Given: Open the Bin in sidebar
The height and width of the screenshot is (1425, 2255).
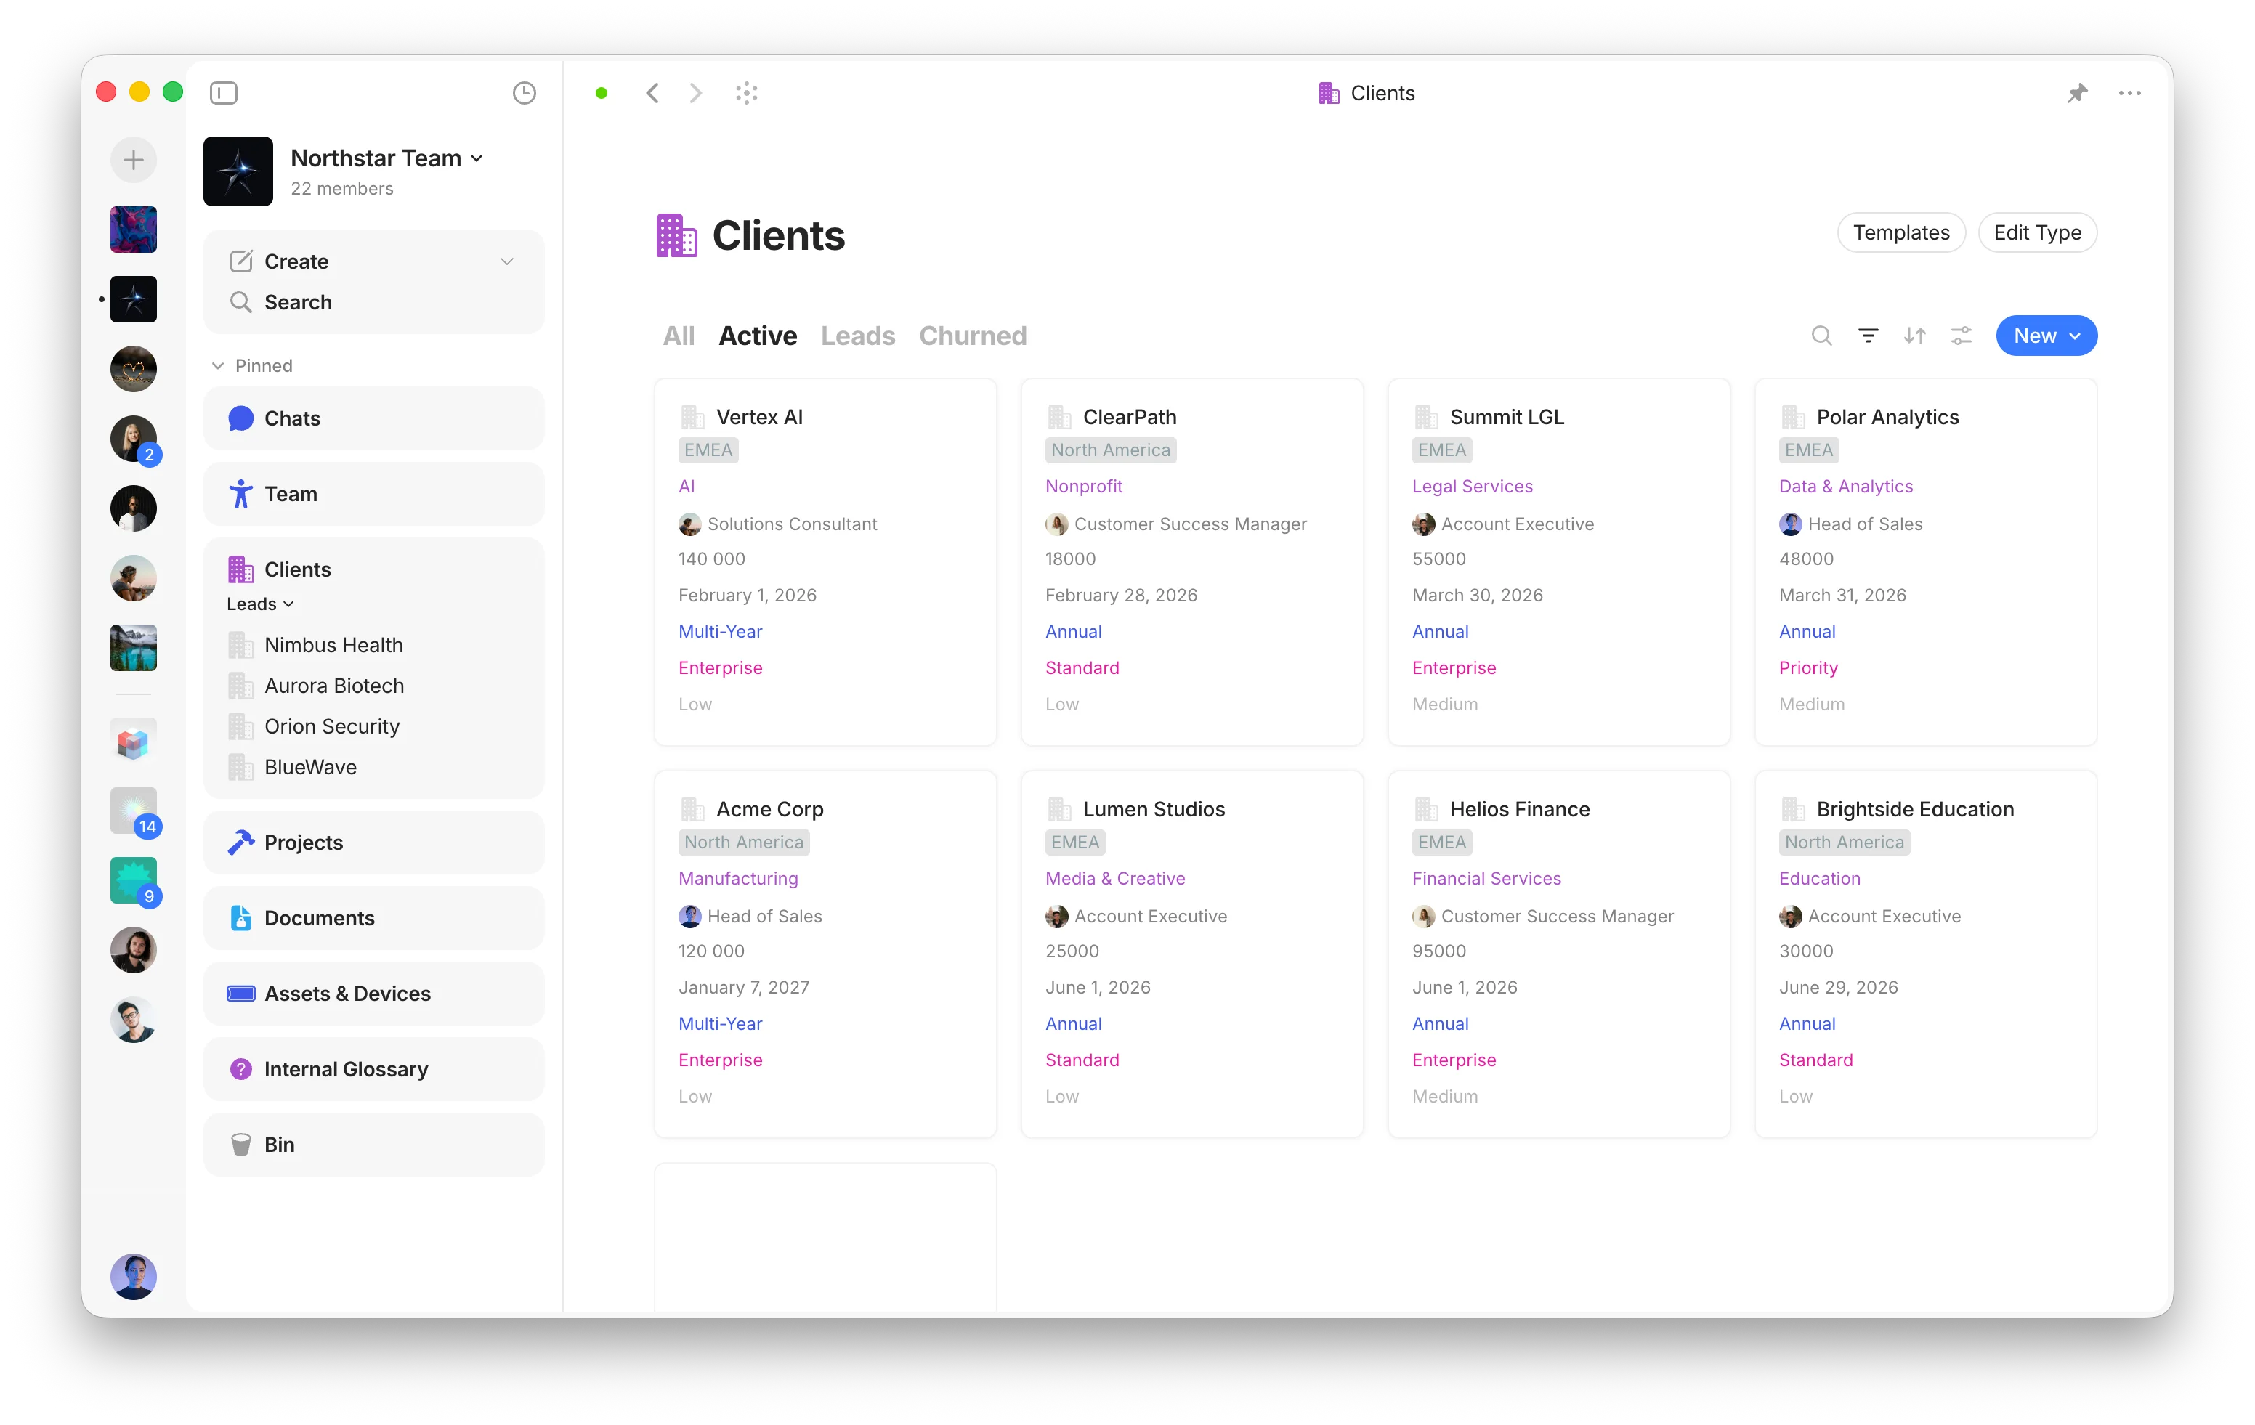Looking at the screenshot, I should pyautogui.click(x=373, y=1144).
